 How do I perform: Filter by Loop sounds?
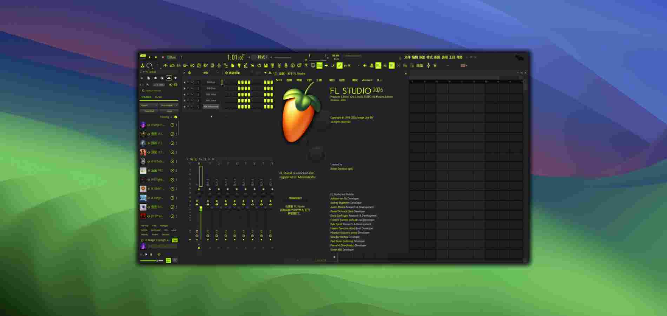169,111
